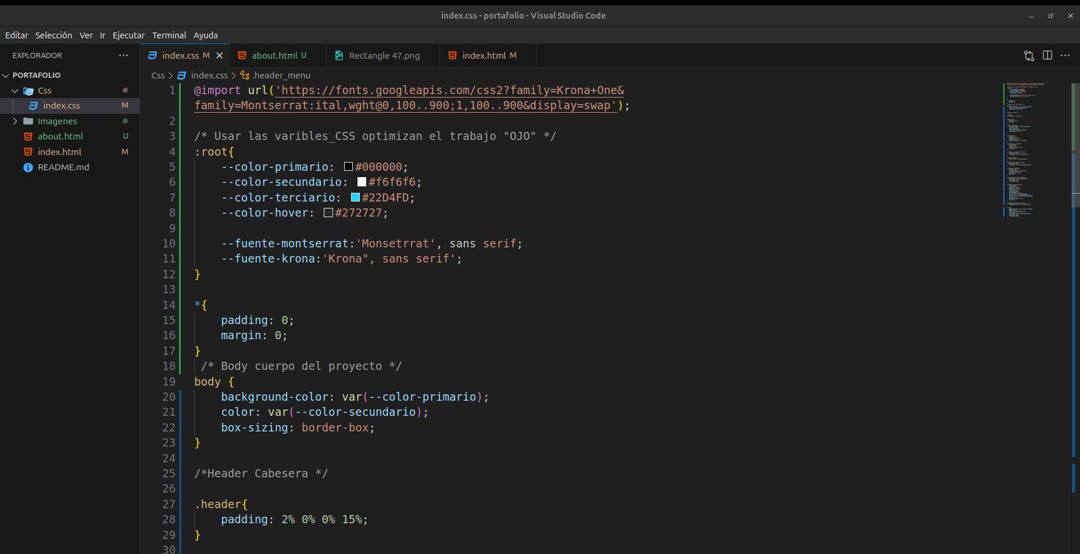Open the #22D4FD color picker swatch
This screenshot has width=1080, height=554.
pyautogui.click(x=355, y=197)
